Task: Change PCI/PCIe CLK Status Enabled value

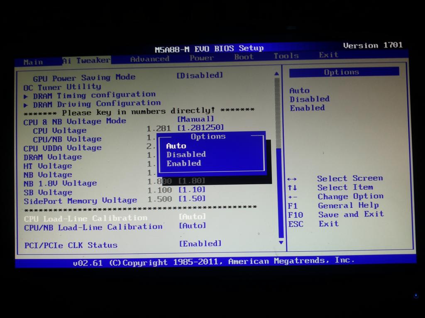Action: coord(200,243)
